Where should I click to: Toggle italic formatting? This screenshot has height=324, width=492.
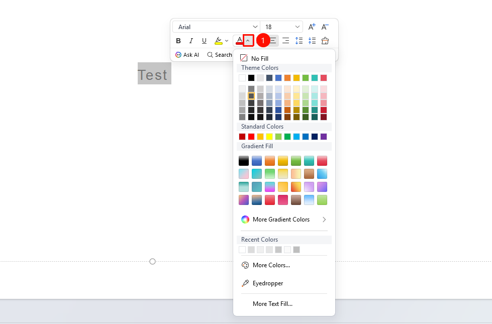click(191, 41)
